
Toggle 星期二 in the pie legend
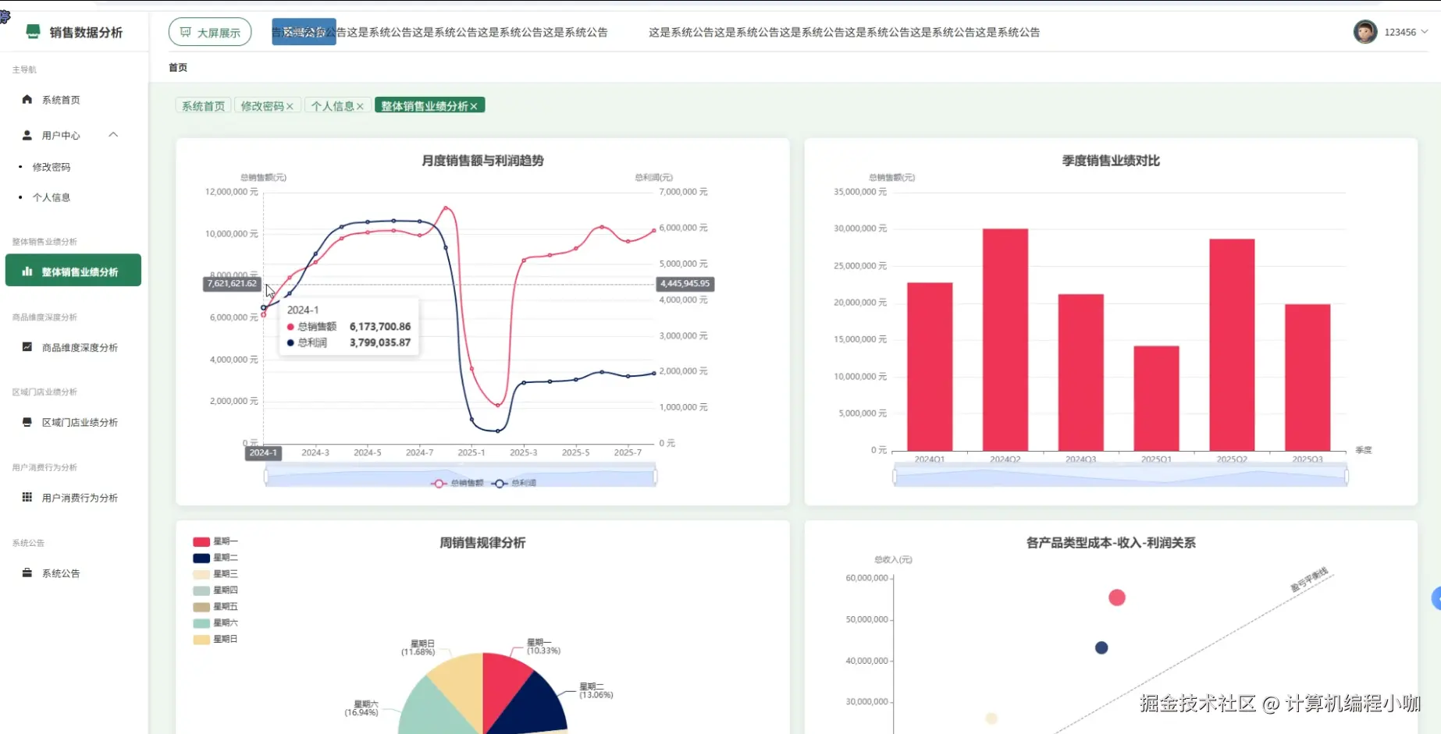215,558
